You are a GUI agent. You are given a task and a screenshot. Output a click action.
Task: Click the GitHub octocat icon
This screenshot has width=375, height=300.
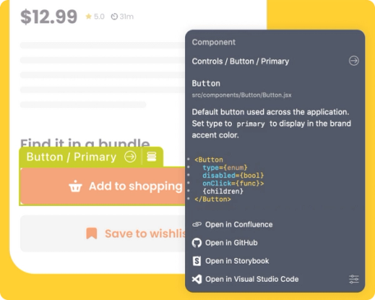197,243
